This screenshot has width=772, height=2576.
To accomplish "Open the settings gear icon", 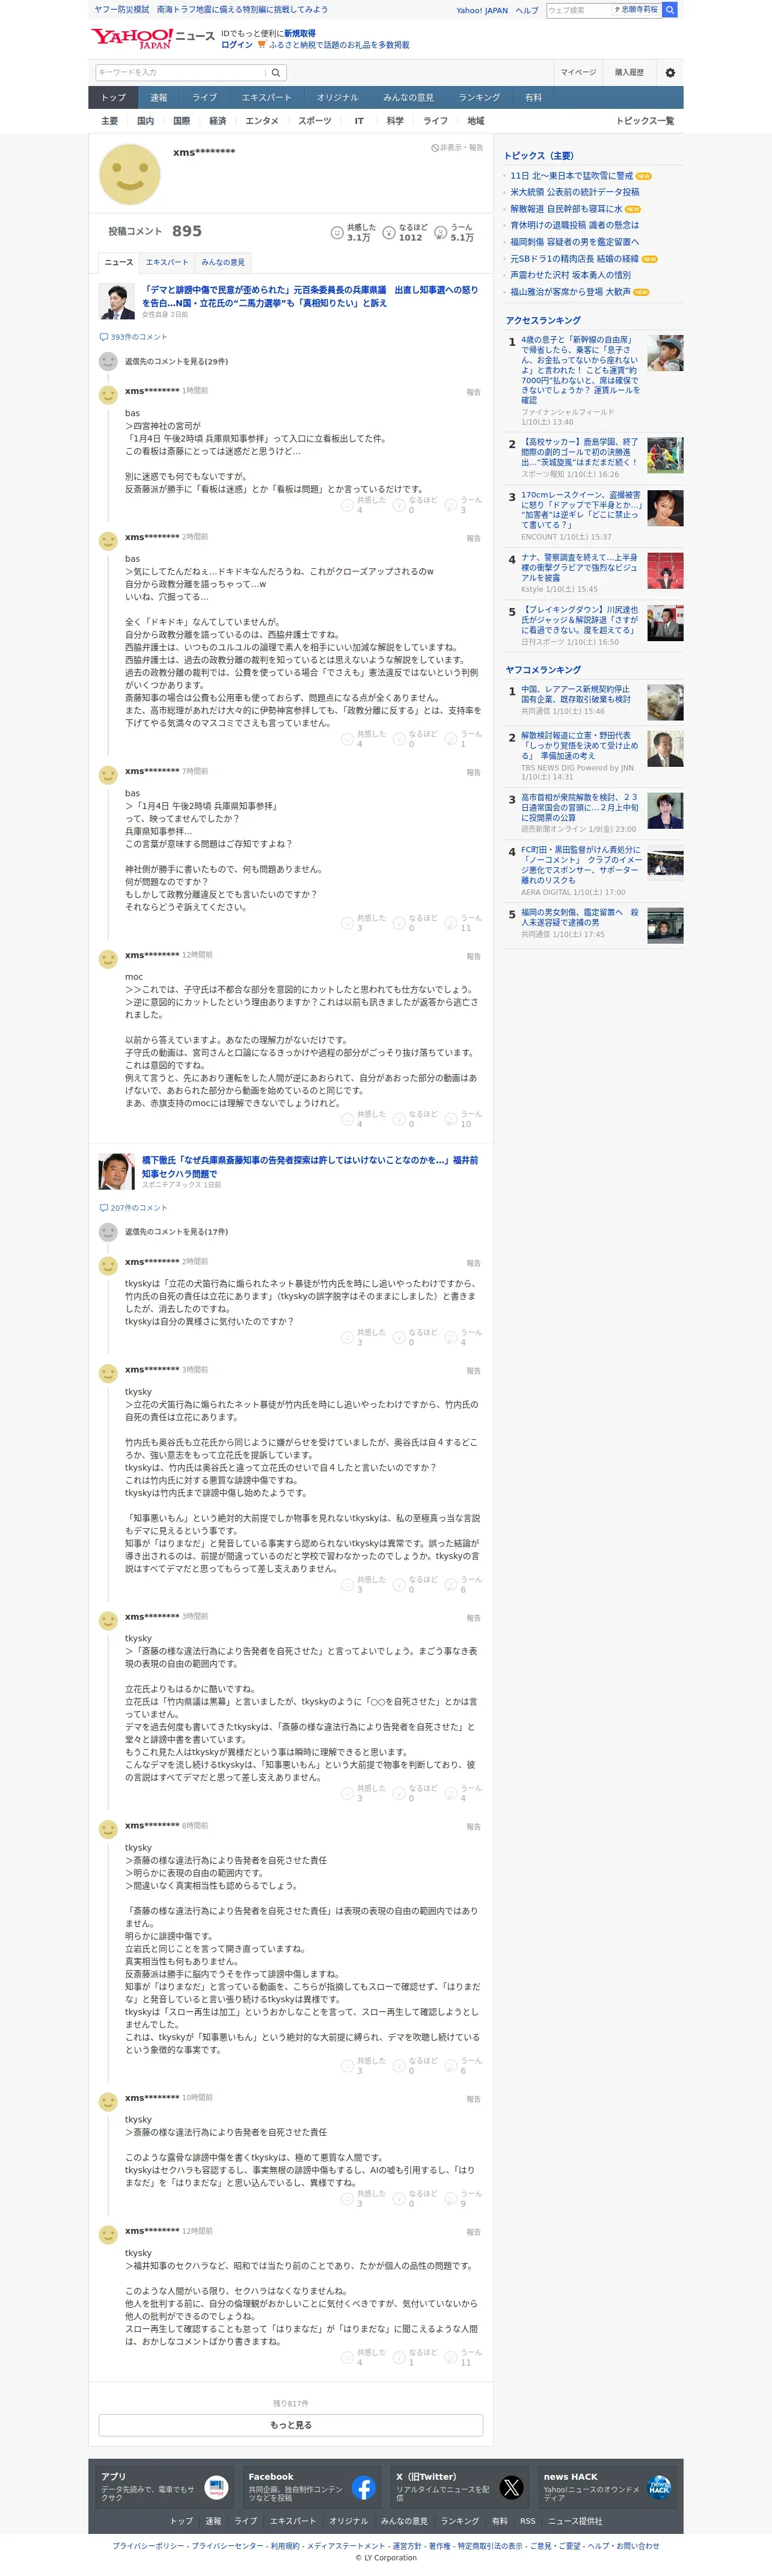I will (x=670, y=73).
